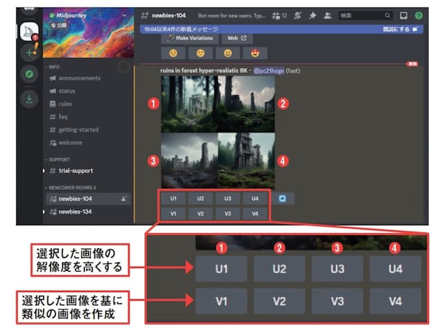Viewport: 440px width, 328px height.
Task: Click the newbies-104 channel title in header
Action: point(169,16)
